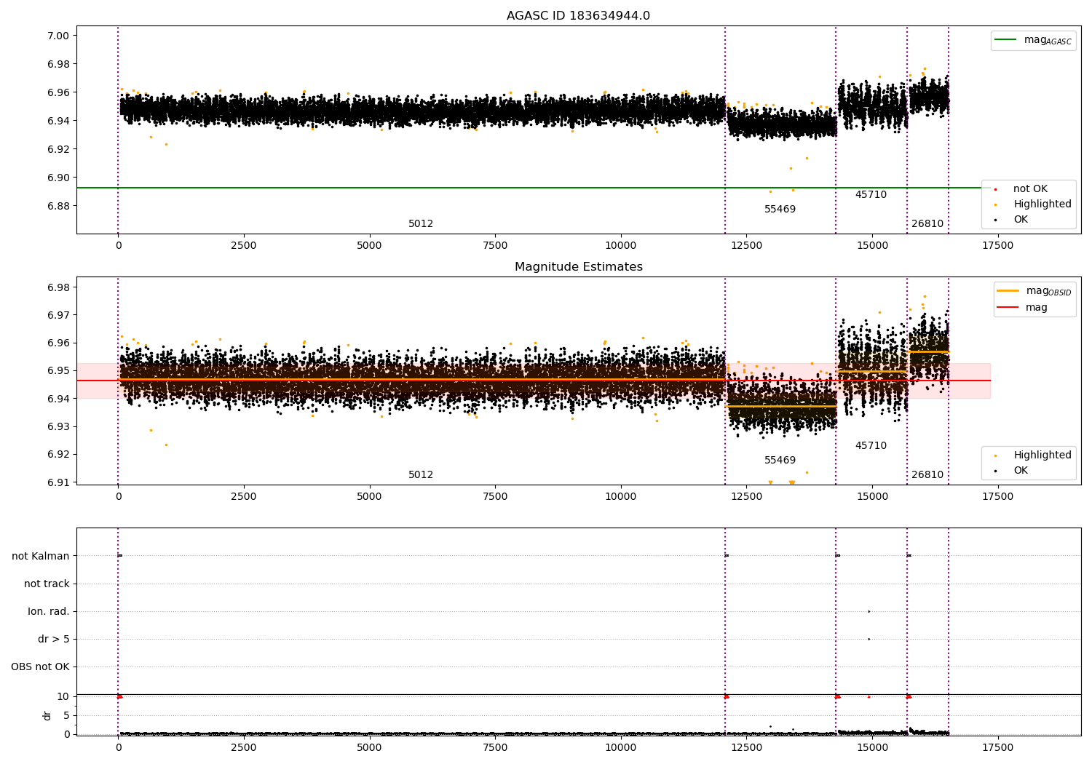
Task: Click x-axis tick 17500 under top plot
Action: pyautogui.click(x=997, y=246)
